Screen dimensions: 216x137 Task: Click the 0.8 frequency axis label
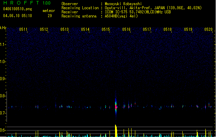[3, 96]
